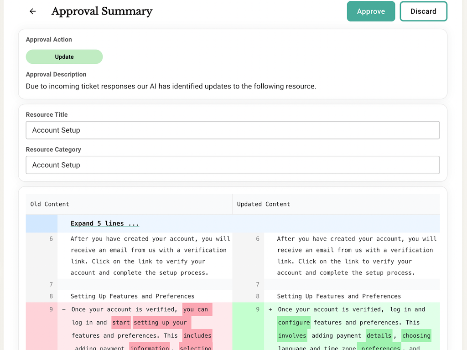Click the plus marker on added line
467x350 pixels.
(x=270, y=309)
